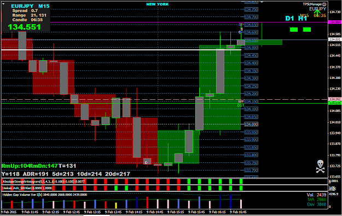The image size is (342, 216).
Task: Click the Spread 0.7 readout
Action: 25,11
